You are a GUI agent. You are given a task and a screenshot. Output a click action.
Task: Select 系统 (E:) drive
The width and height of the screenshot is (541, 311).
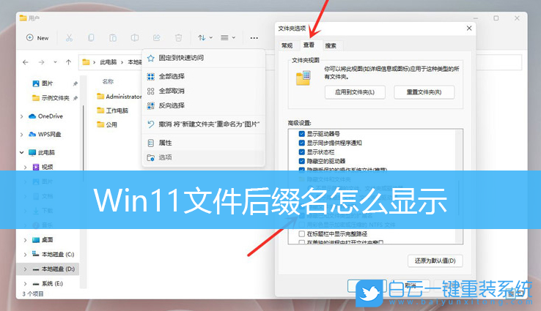[48, 283]
